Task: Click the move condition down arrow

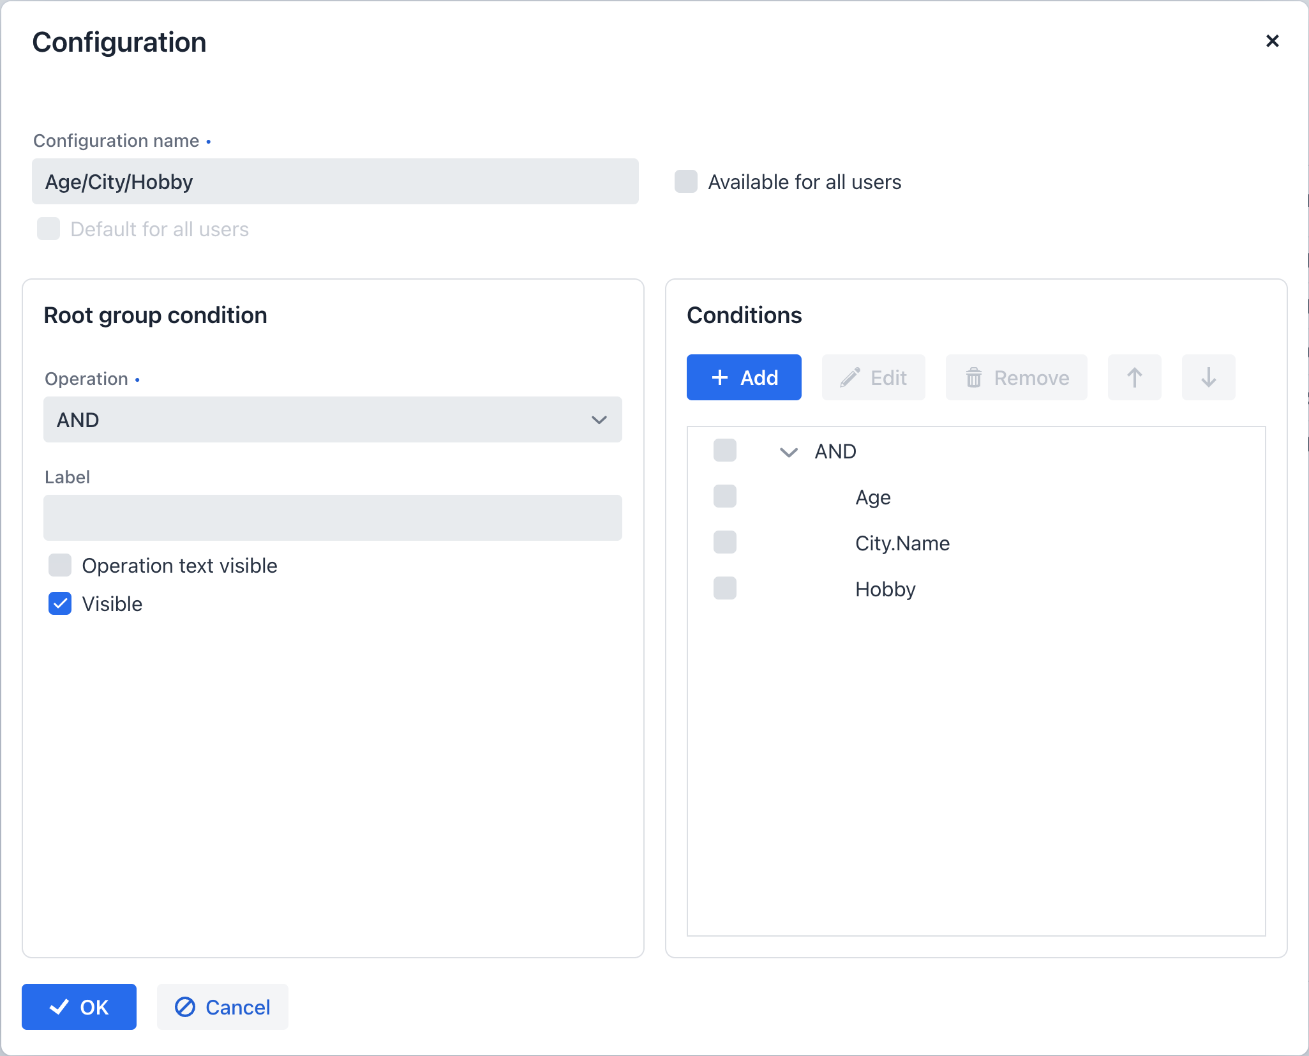Action: click(x=1209, y=377)
